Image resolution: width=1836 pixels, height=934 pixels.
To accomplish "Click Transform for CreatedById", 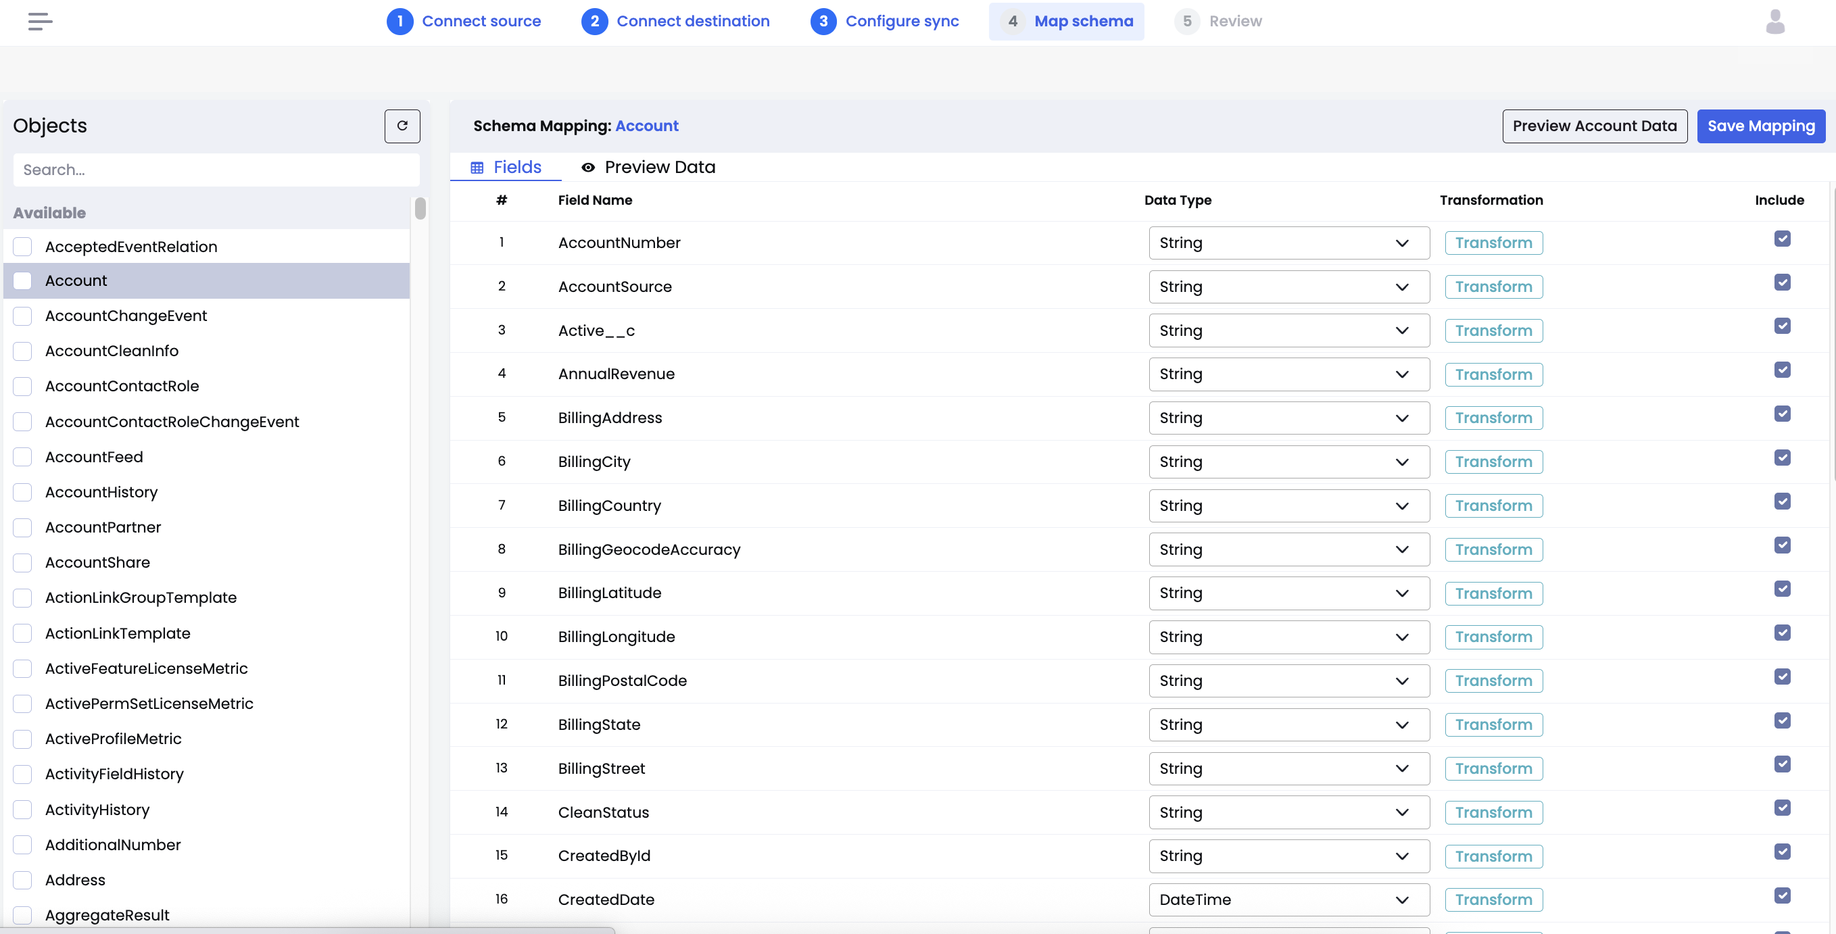I will tap(1493, 856).
